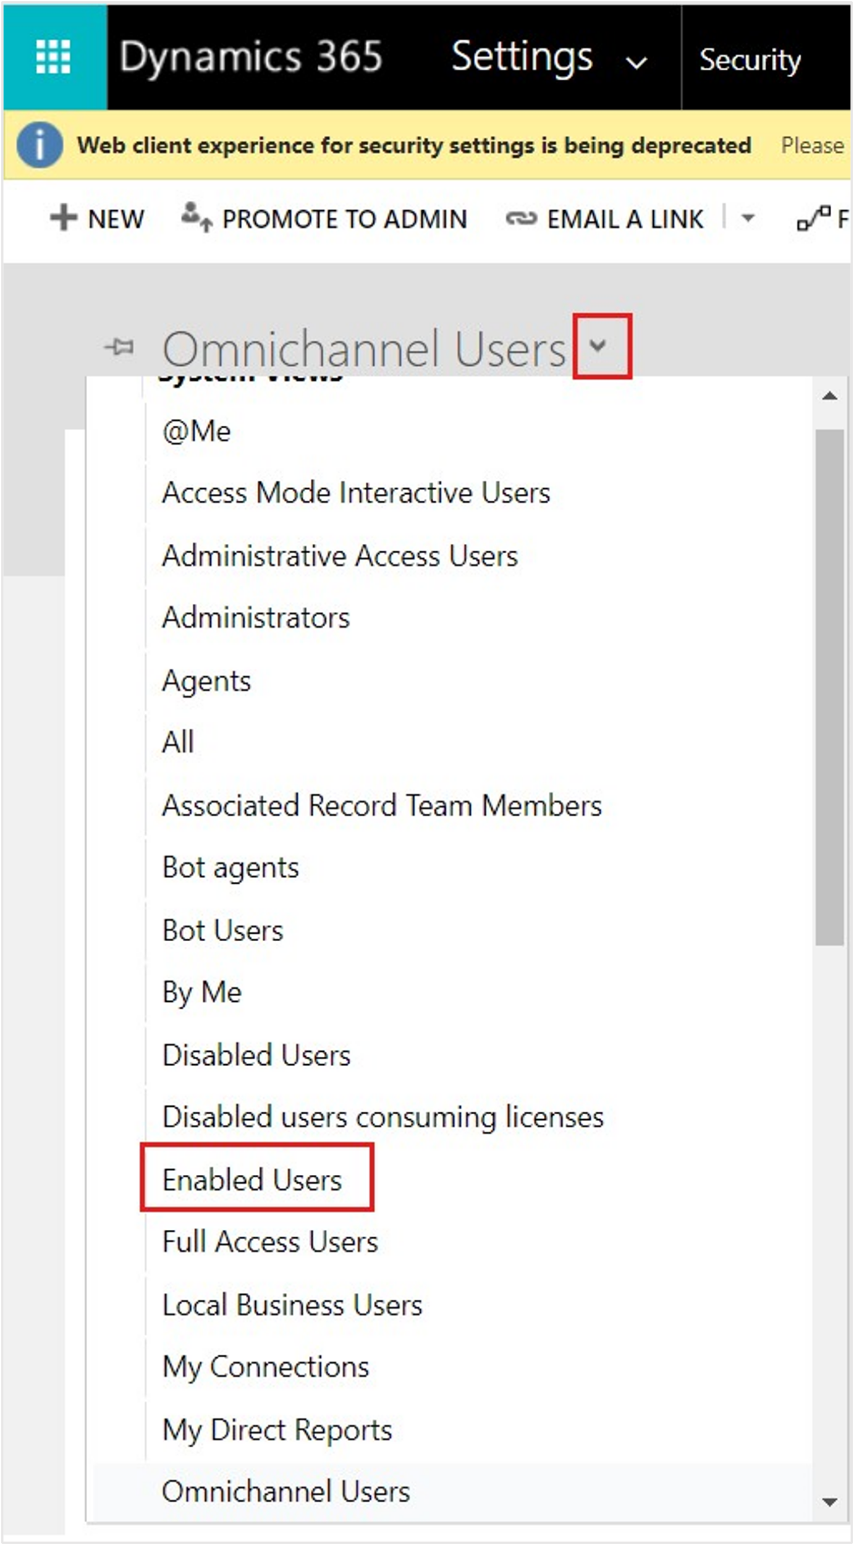
Task: Click the NEW button
Action: click(x=97, y=219)
